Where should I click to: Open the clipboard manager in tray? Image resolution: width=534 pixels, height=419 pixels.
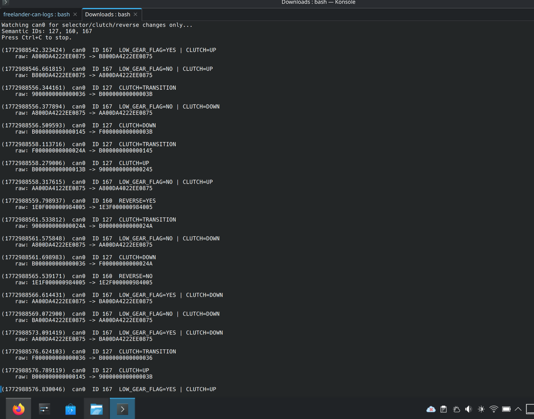443,409
